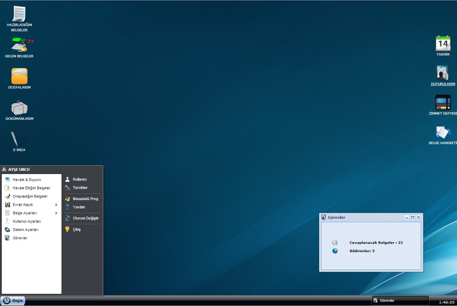Open the Duyurularım desktop icon
Viewport: 457px width, 306px height.
443,73
